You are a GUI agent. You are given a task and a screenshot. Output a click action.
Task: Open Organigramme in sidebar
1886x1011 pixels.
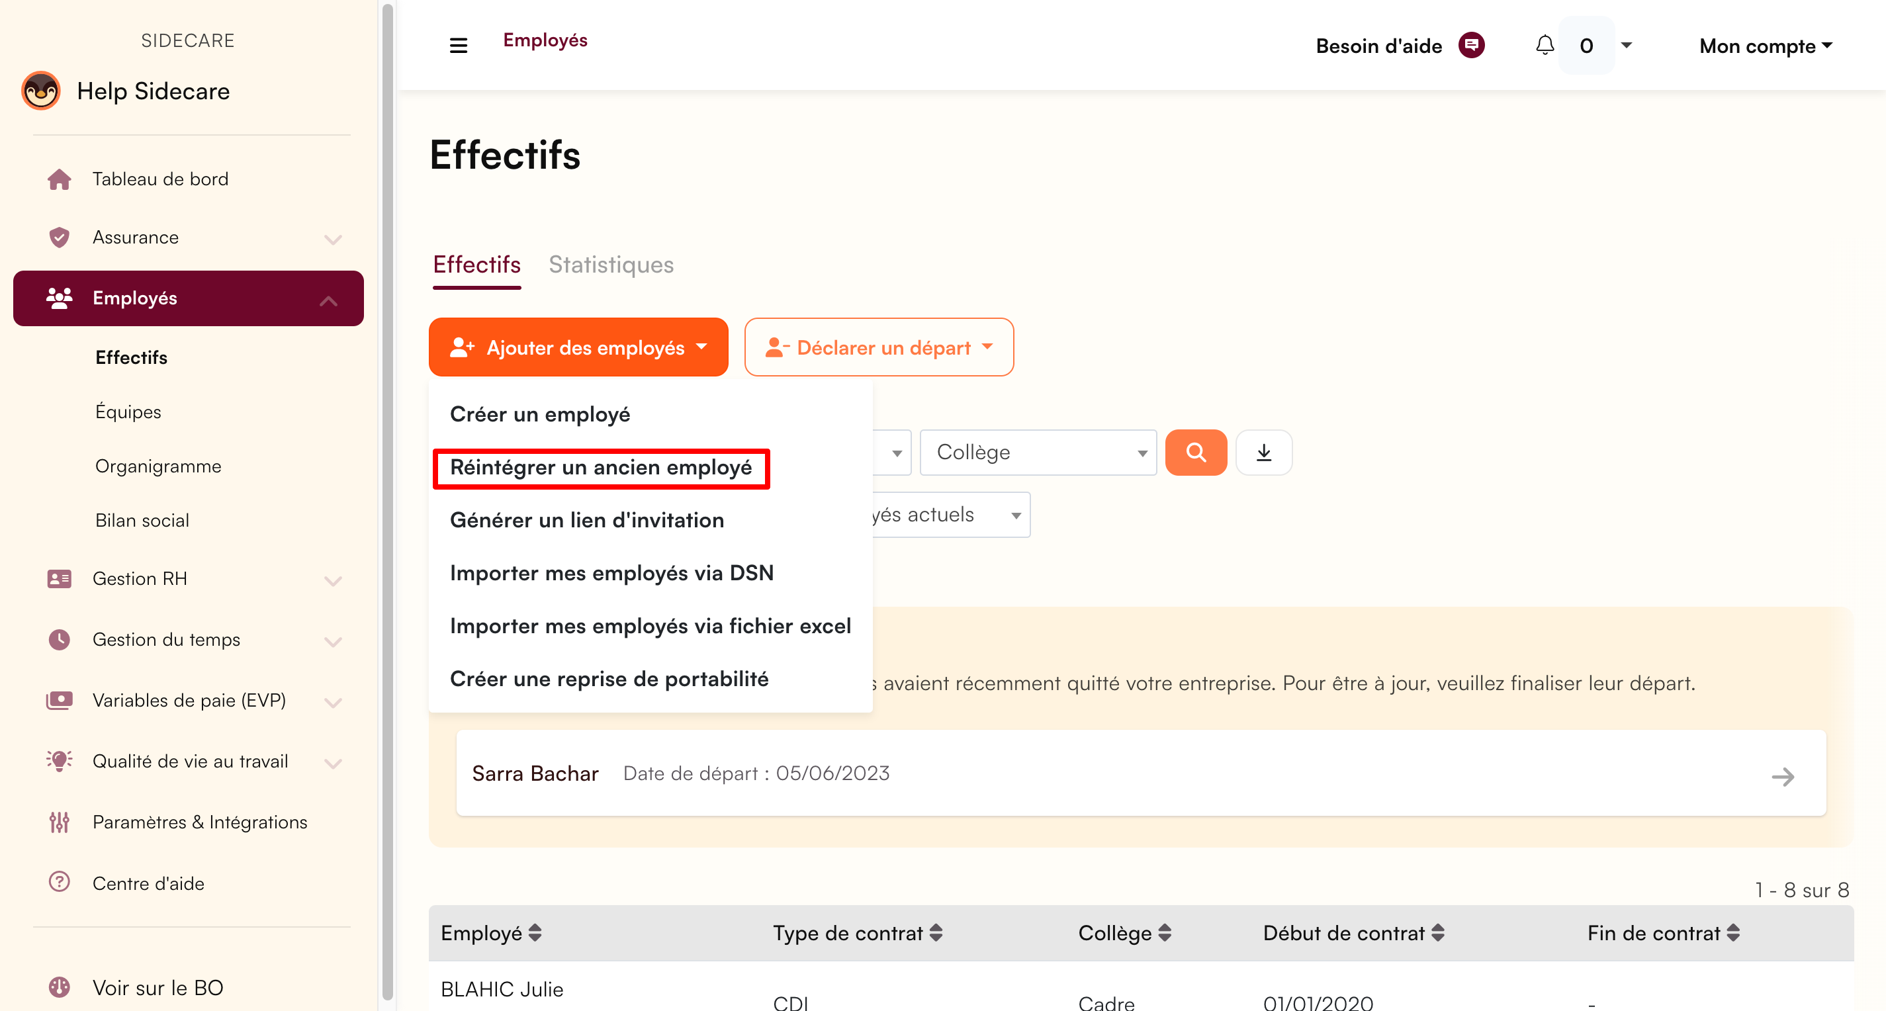click(158, 466)
